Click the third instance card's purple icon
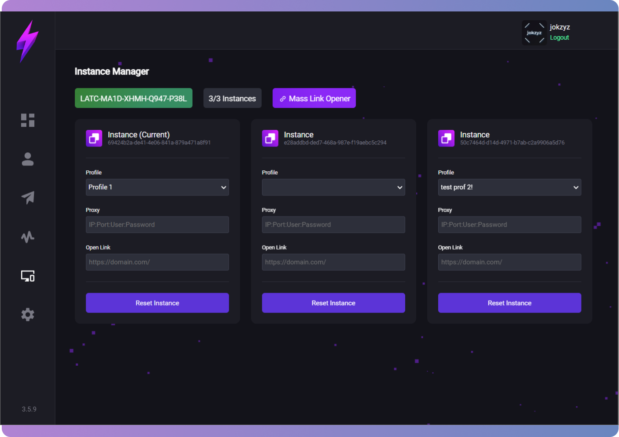 (x=446, y=138)
